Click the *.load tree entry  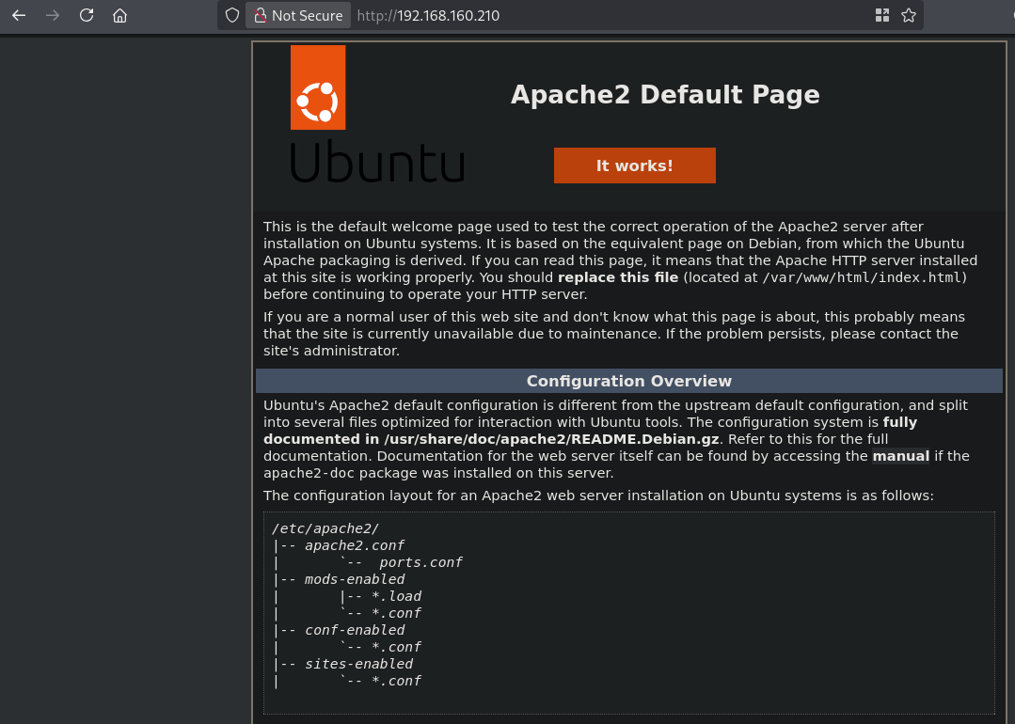pyautogui.click(x=396, y=596)
